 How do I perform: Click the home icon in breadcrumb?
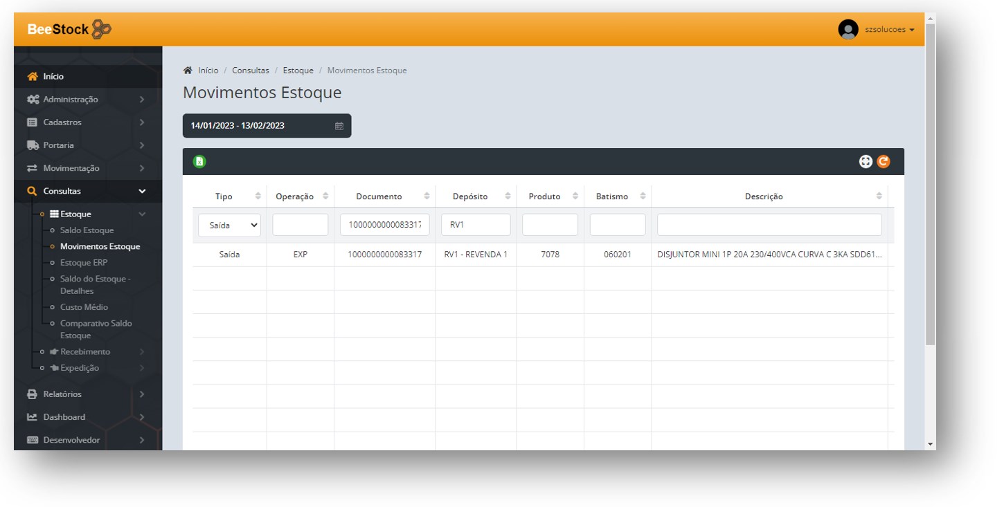(x=188, y=71)
